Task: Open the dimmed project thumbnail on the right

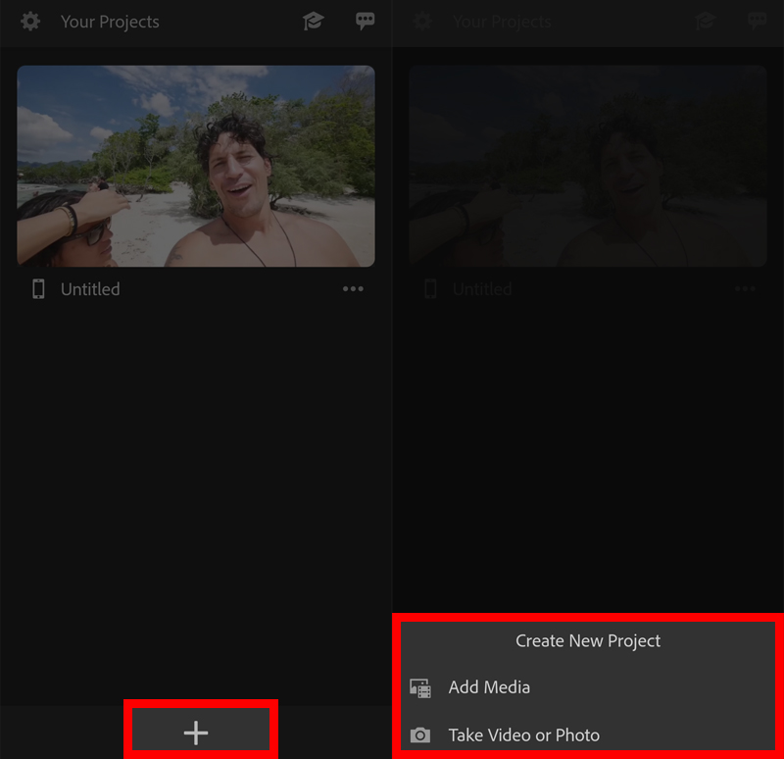Action: 588,165
